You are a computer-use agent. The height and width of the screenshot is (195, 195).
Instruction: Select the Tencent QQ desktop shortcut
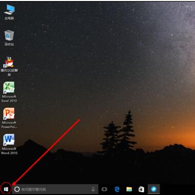pos(9,67)
